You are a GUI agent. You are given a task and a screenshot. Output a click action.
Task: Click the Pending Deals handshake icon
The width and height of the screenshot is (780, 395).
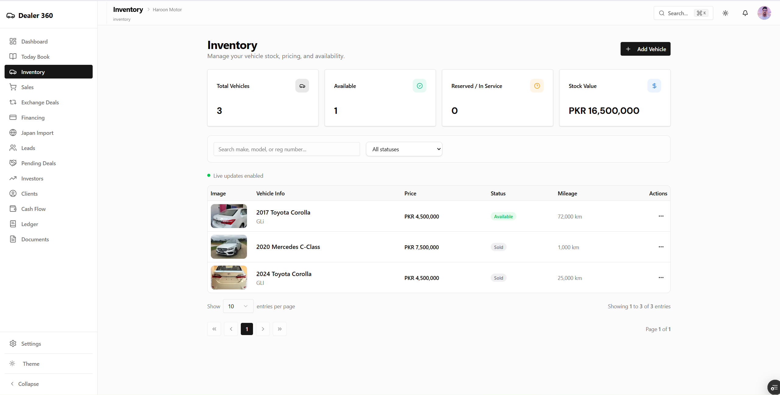pos(13,163)
